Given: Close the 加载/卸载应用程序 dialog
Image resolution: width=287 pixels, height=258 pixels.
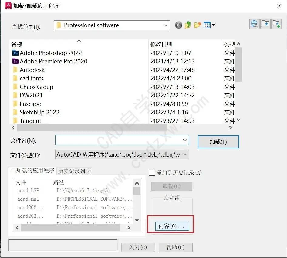Looking at the screenshot, I should point(279,6).
